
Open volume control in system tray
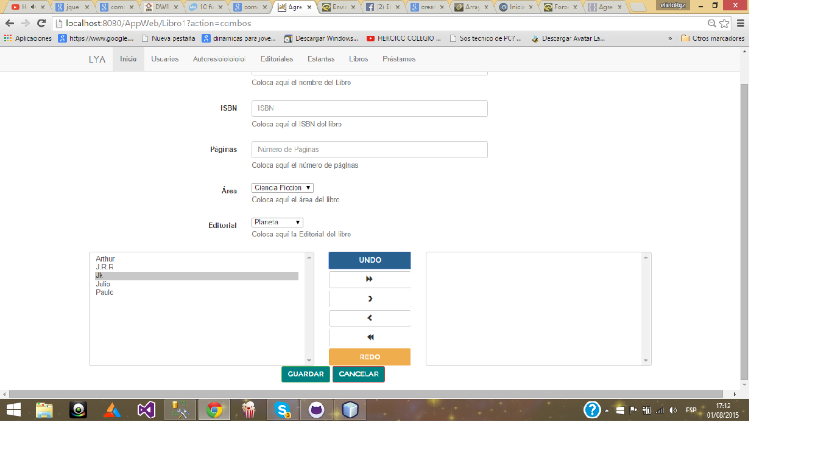(x=673, y=410)
